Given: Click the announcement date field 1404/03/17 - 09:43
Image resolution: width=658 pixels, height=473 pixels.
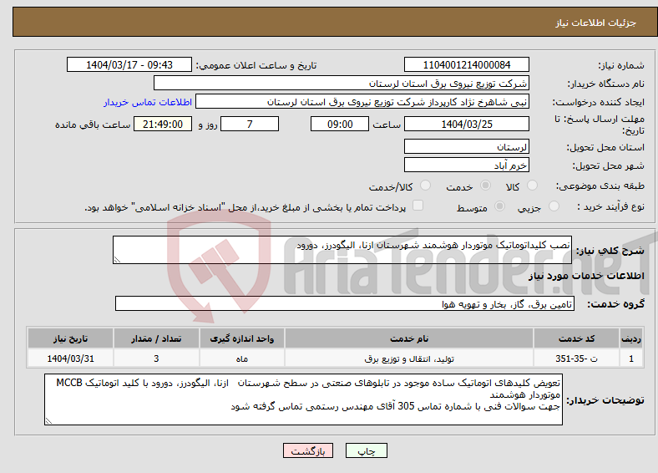Looking at the screenshot, I should click(129, 64).
